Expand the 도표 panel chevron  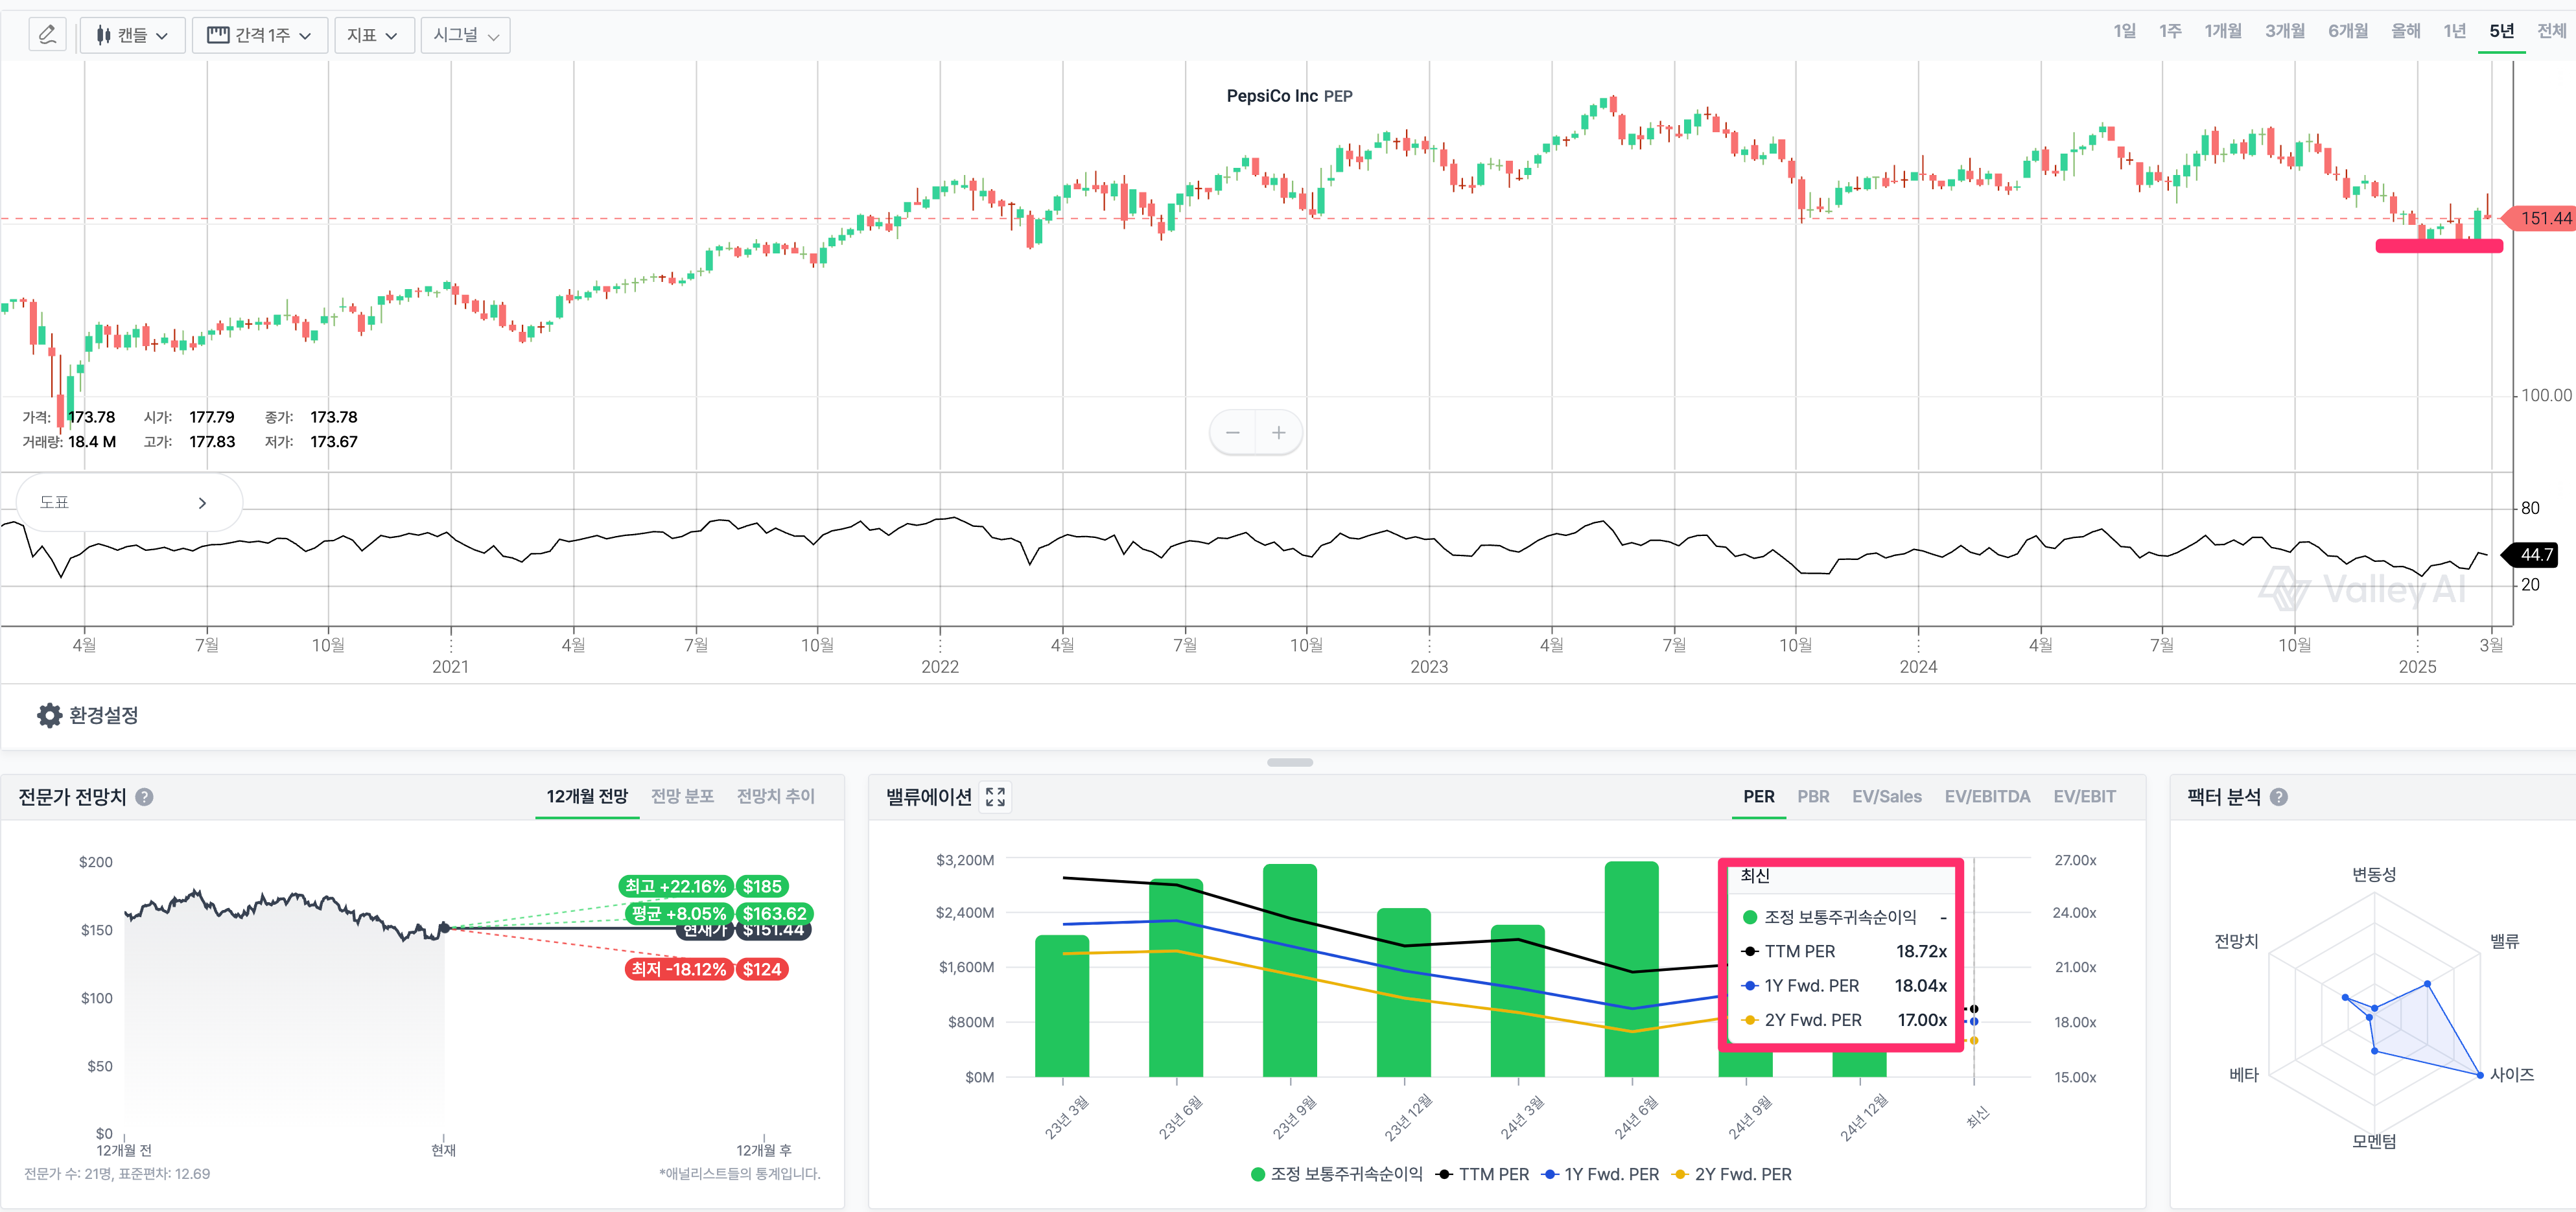tap(202, 503)
